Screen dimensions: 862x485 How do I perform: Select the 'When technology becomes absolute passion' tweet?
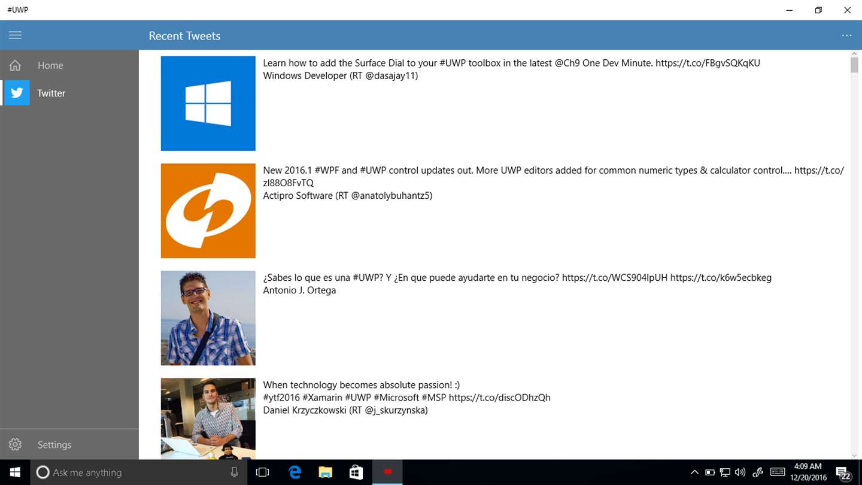(x=362, y=384)
